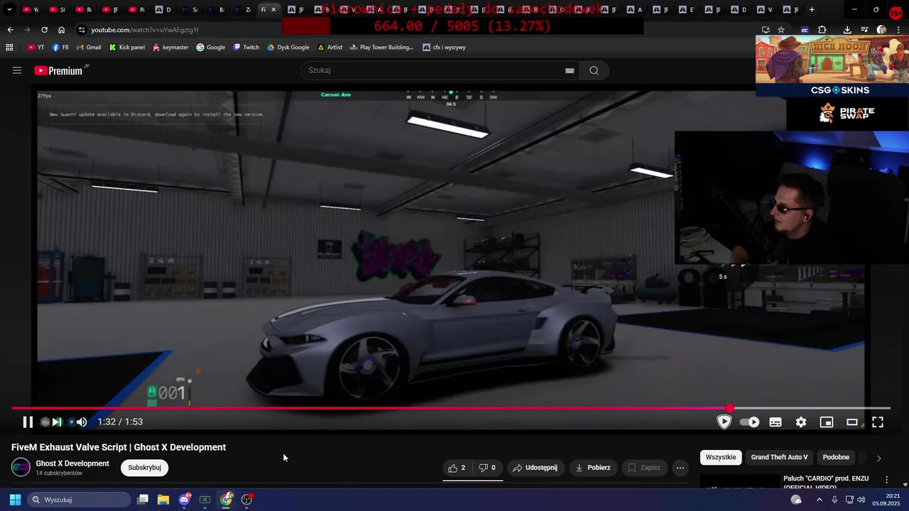Open the browser extensions puzzle icon

(822, 30)
